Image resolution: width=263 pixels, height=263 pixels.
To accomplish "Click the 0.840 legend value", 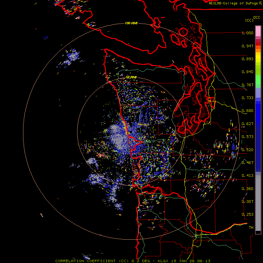I will [248, 72].
